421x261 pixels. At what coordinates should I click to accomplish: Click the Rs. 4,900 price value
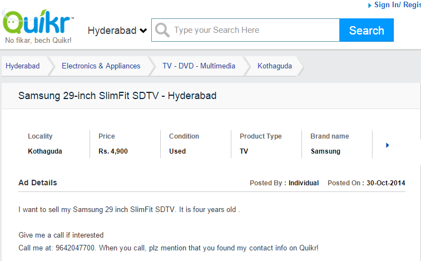pos(113,151)
